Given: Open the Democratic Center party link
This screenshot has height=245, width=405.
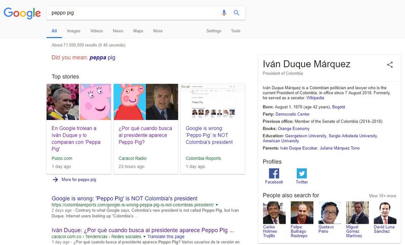Looking at the screenshot, I should (x=296, y=114).
